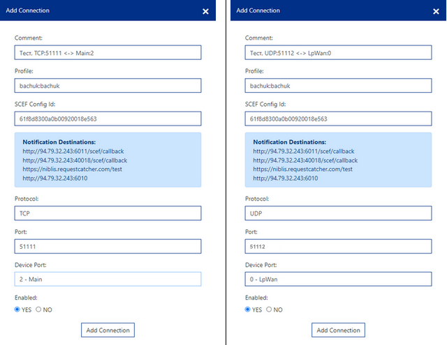The width and height of the screenshot is (447, 345).
Task: Click 6011/scef/callback URL in left dialog
Action: [x=73, y=151]
